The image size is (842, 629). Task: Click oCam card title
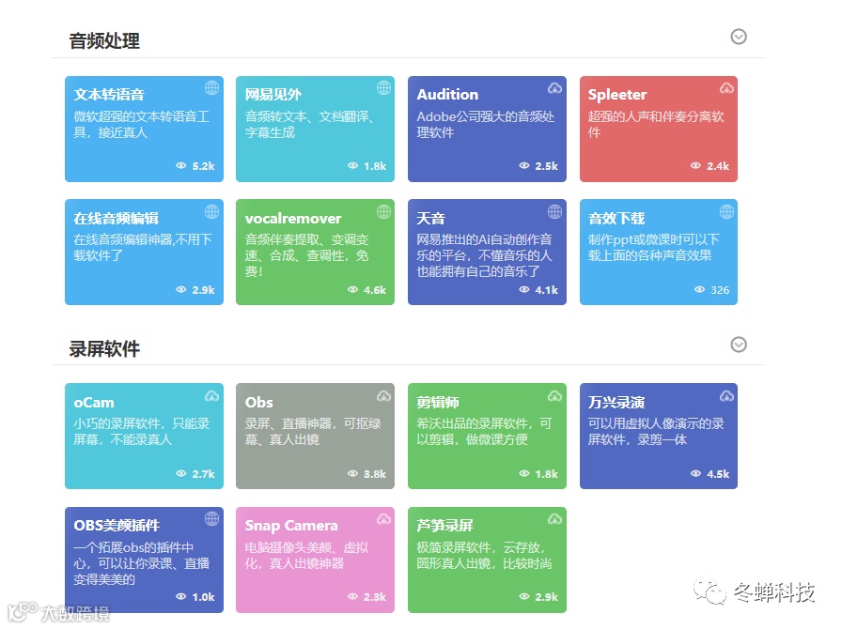click(94, 403)
